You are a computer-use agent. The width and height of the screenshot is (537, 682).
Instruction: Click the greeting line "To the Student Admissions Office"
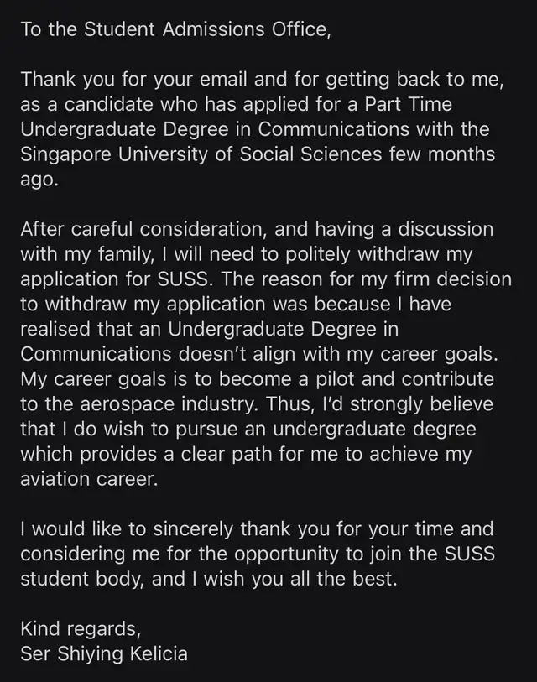click(175, 30)
